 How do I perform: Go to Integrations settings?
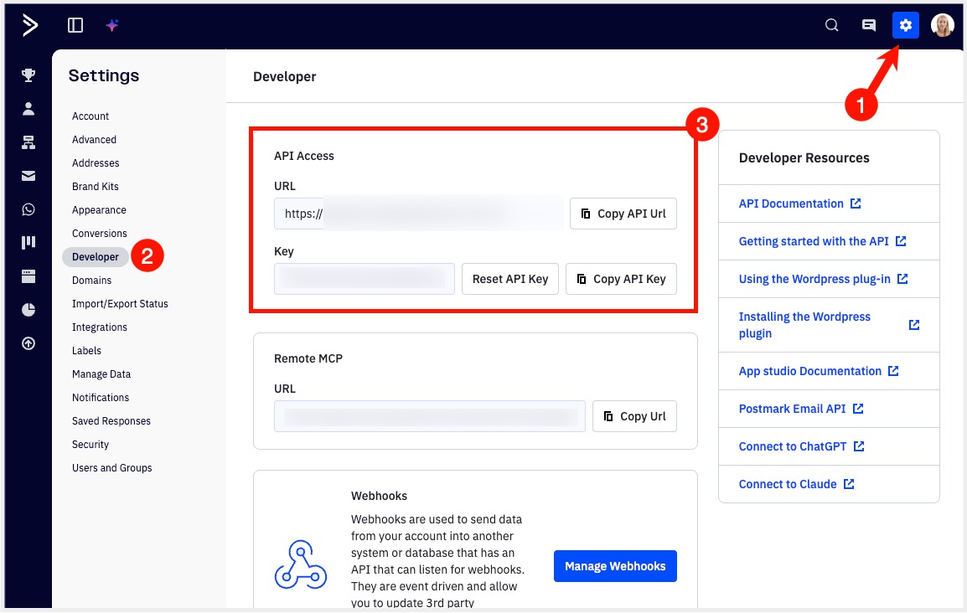(100, 327)
